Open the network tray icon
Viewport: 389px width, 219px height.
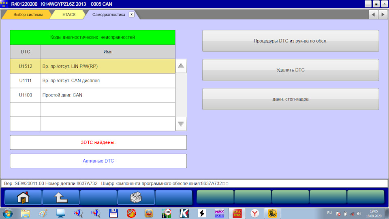(x=352, y=214)
